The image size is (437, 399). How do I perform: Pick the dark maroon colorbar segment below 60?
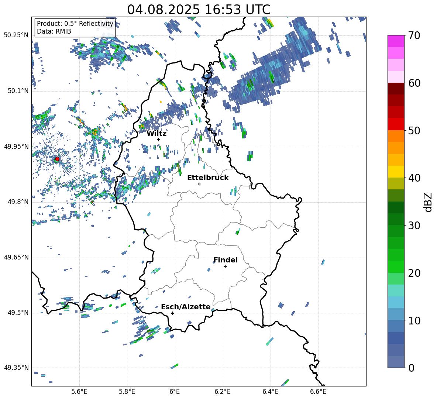[x=396, y=88]
